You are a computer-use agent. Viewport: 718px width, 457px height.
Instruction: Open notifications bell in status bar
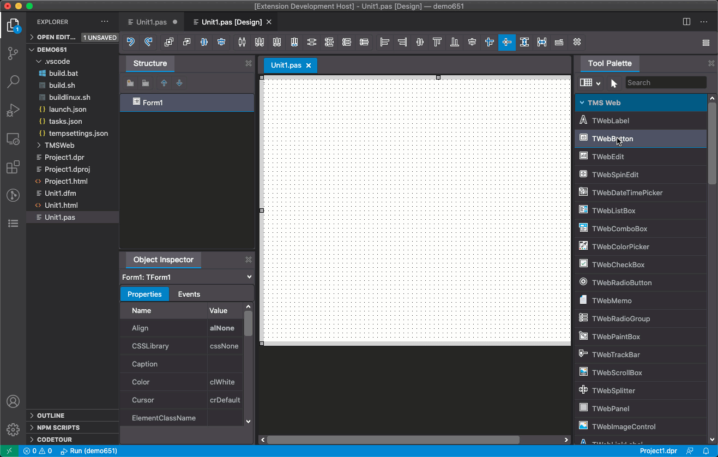pyautogui.click(x=706, y=451)
